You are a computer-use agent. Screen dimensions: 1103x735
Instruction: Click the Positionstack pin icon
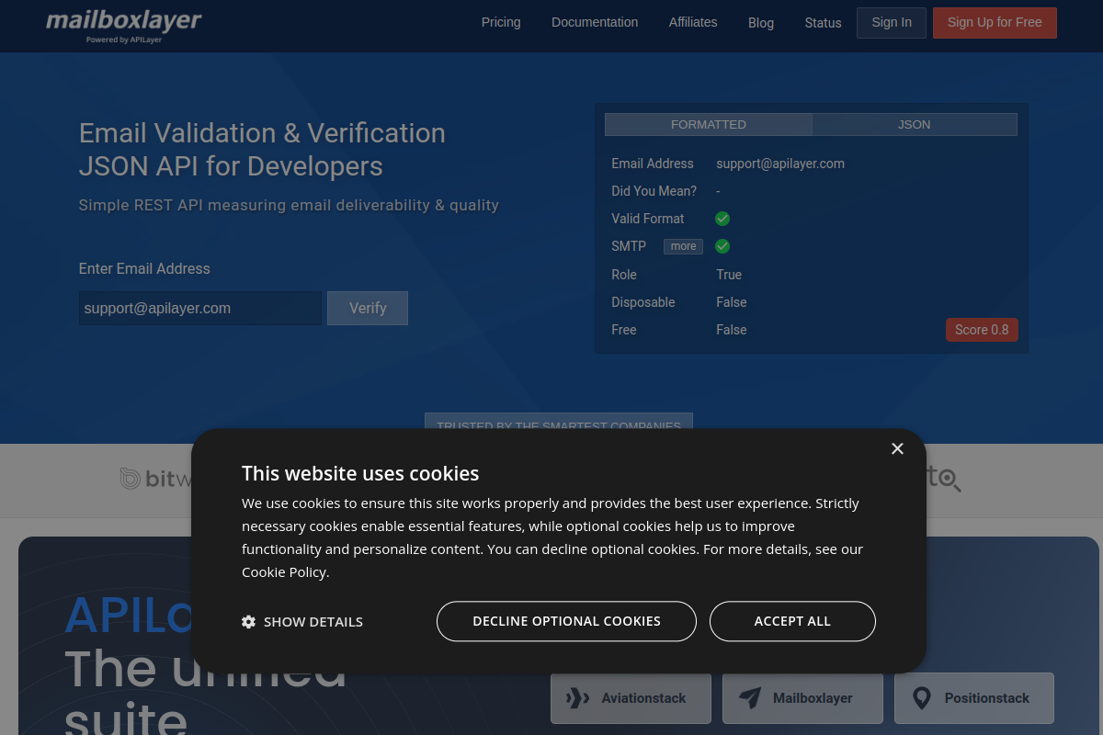[922, 698]
